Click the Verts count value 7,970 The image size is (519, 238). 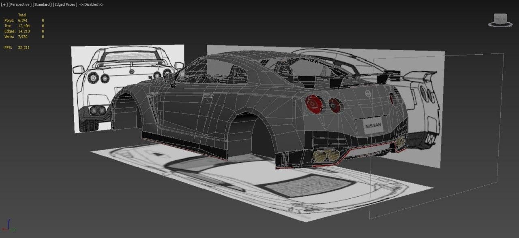pos(24,37)
